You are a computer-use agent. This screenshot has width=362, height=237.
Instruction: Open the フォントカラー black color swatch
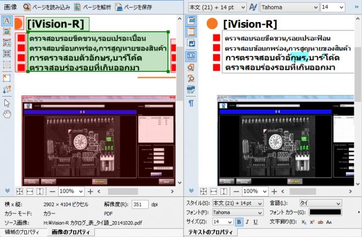point(325,212)
